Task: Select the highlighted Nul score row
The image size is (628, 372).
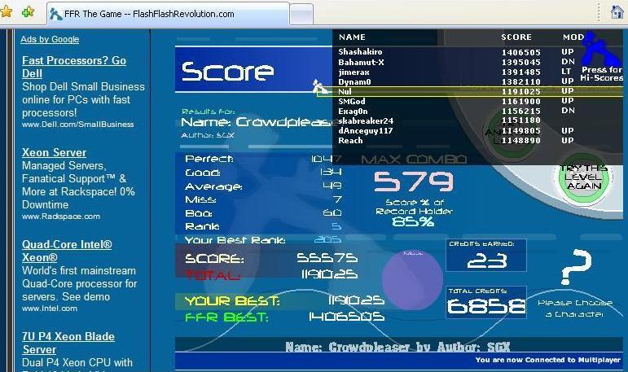Action: [x=470, y=92]
